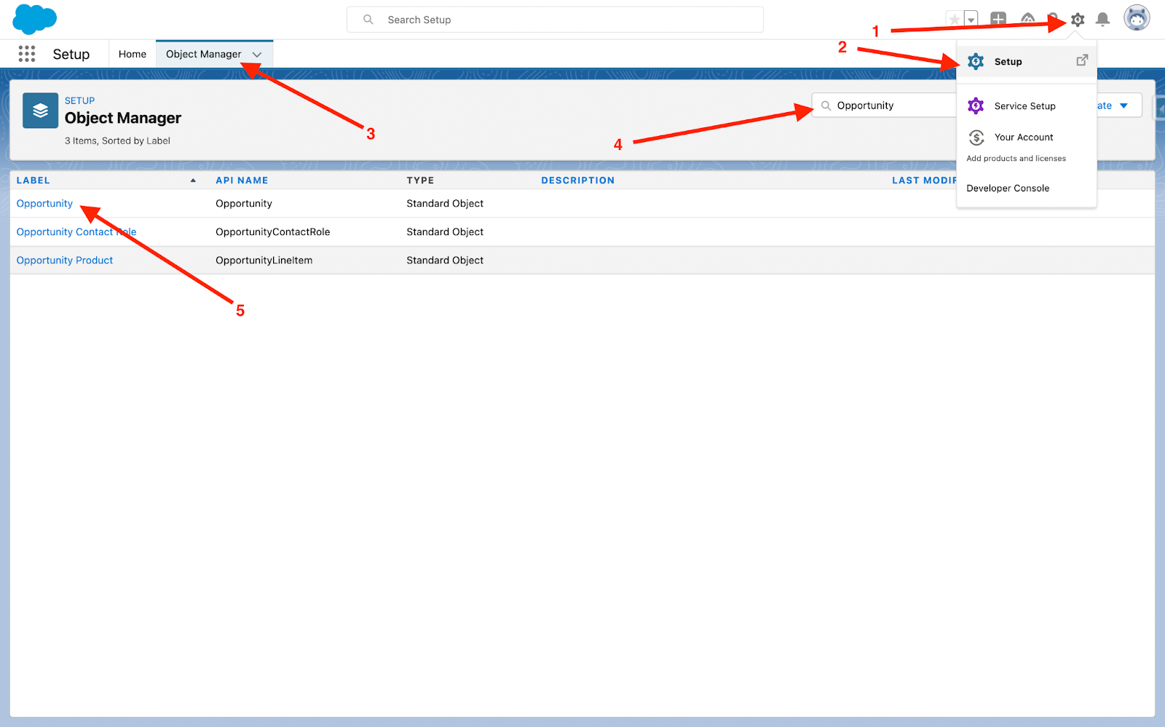The image size is (1165, 727).
Task: Click the Favorites star icon
Action: [x=954, y=20]
